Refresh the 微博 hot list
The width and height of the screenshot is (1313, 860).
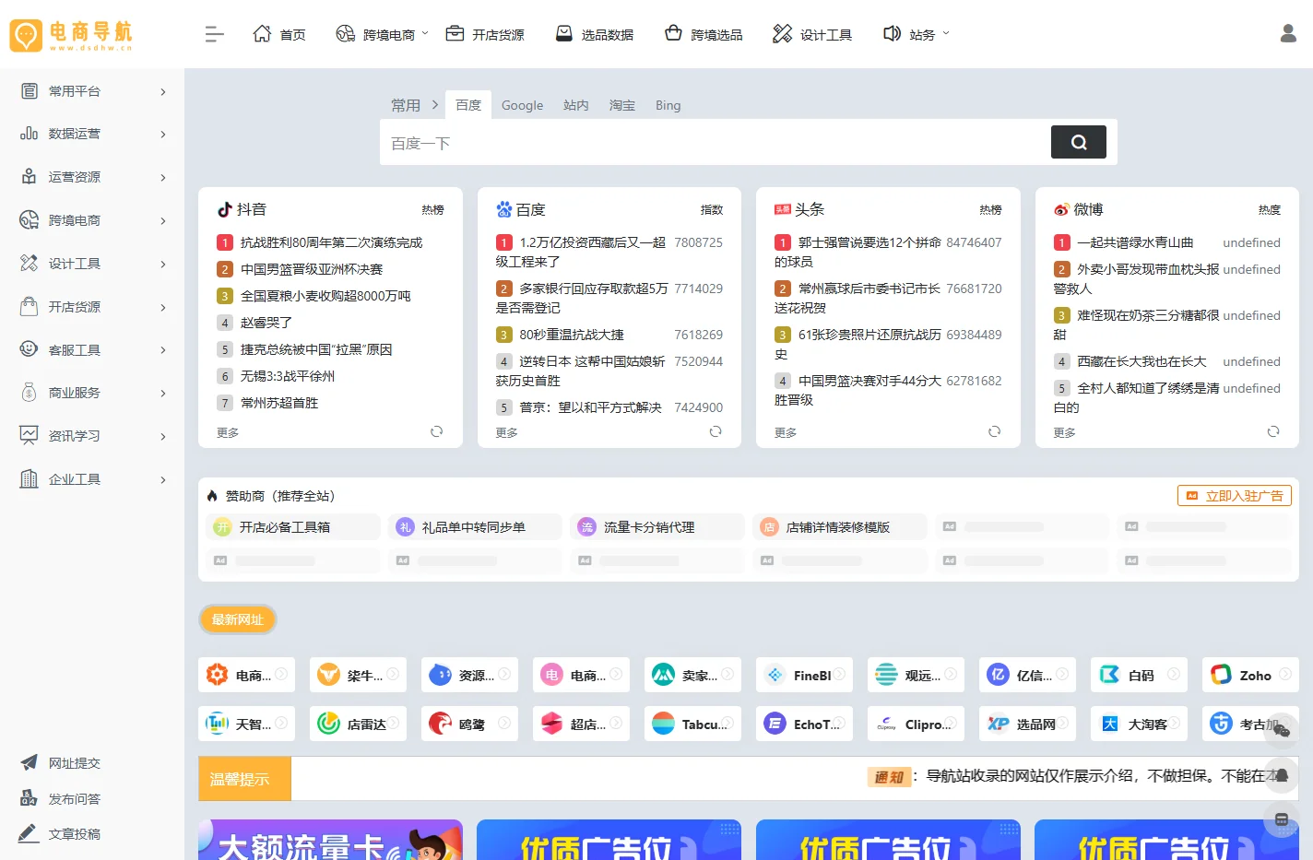coord(1273,431)
